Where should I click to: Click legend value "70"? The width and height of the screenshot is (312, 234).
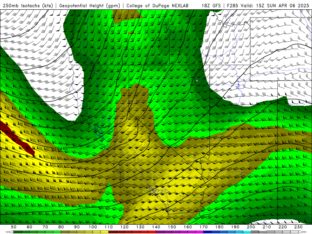pyautogui.click(x=45, y=227)
